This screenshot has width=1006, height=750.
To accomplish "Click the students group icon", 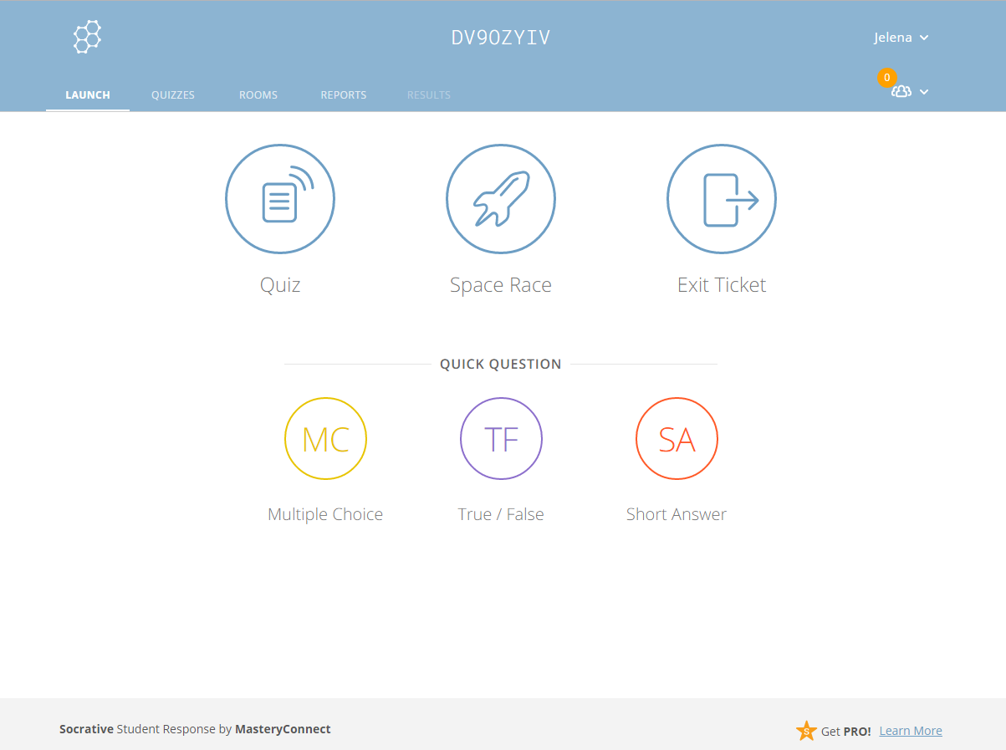I will point(901,91).
